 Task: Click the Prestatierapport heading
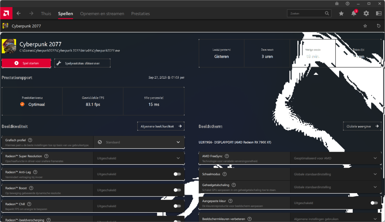pos(17,77)
